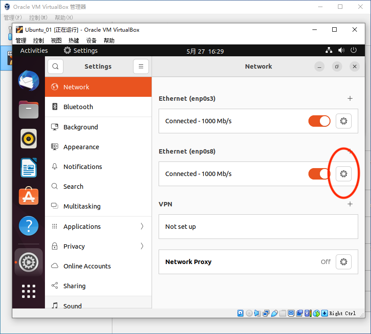Select Bluetooth in the Settings sidebar
The width and height of the screenshot is (371, 334).
click(x=98, y=107)
